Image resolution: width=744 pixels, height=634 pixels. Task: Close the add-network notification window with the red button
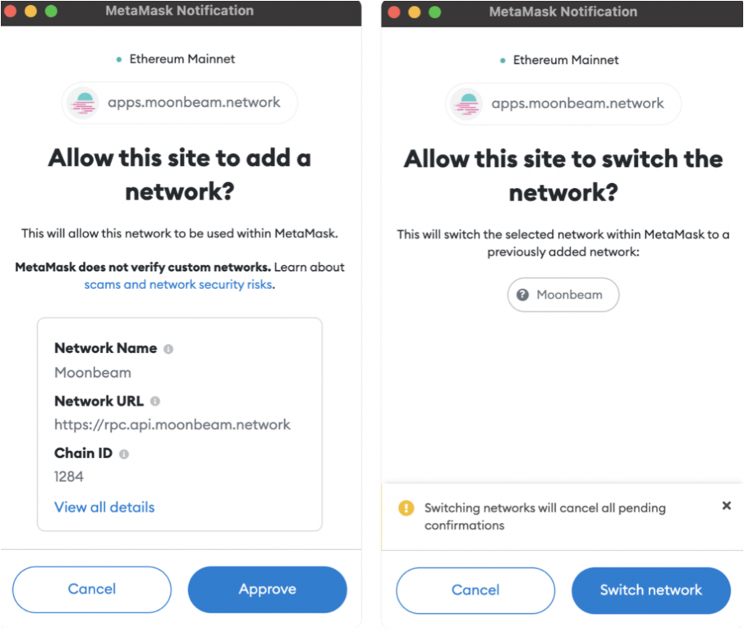point(10,12)
